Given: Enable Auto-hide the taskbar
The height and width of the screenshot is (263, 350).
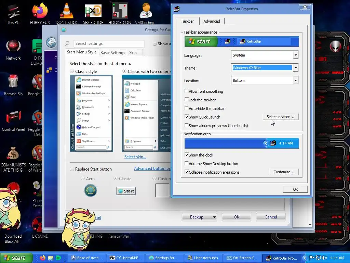Looking at the screenshot, I should (x=187, y=108).
